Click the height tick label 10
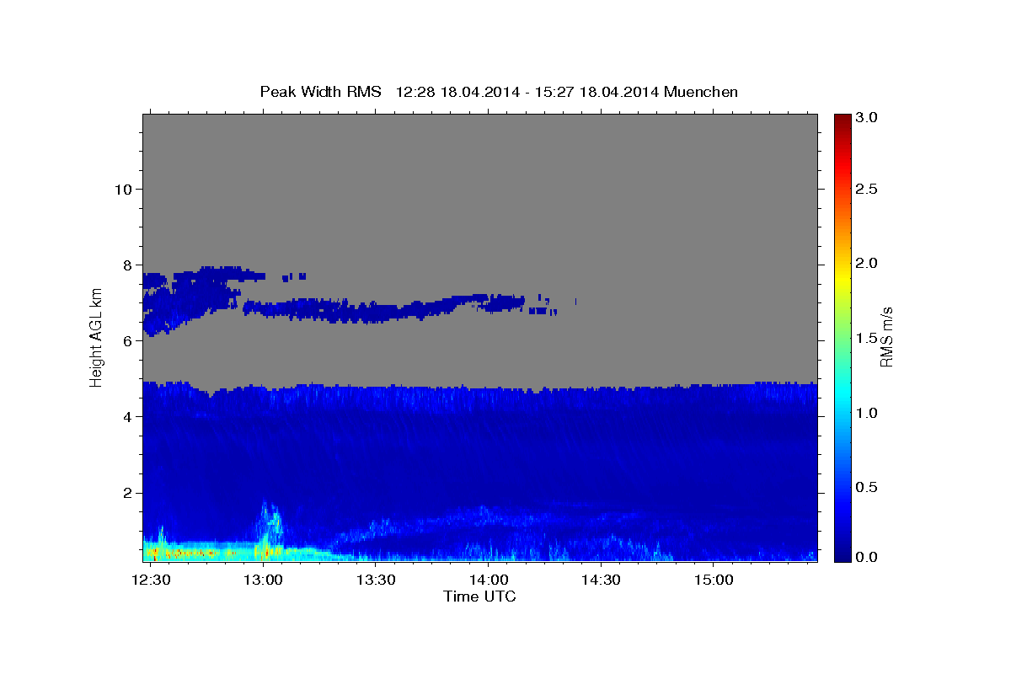 click(x=122, y=189)
